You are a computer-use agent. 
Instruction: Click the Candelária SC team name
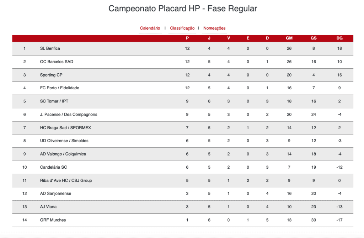53,167
